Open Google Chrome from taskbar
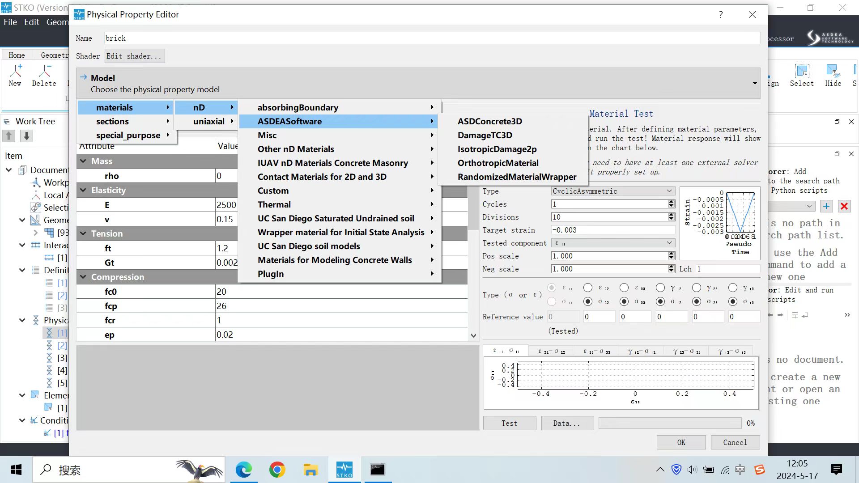This screenshot has height=483, width=859. 277,470
